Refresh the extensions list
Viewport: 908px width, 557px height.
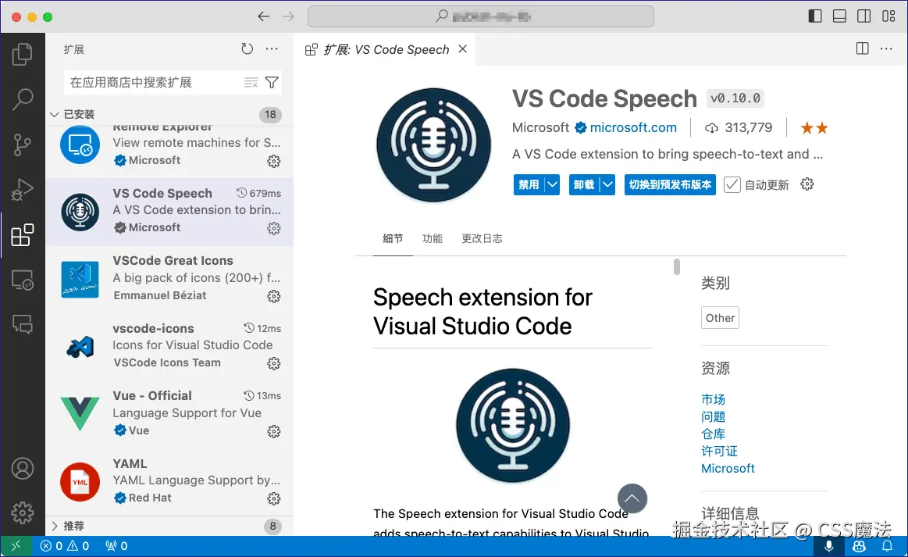click(247, 49)
